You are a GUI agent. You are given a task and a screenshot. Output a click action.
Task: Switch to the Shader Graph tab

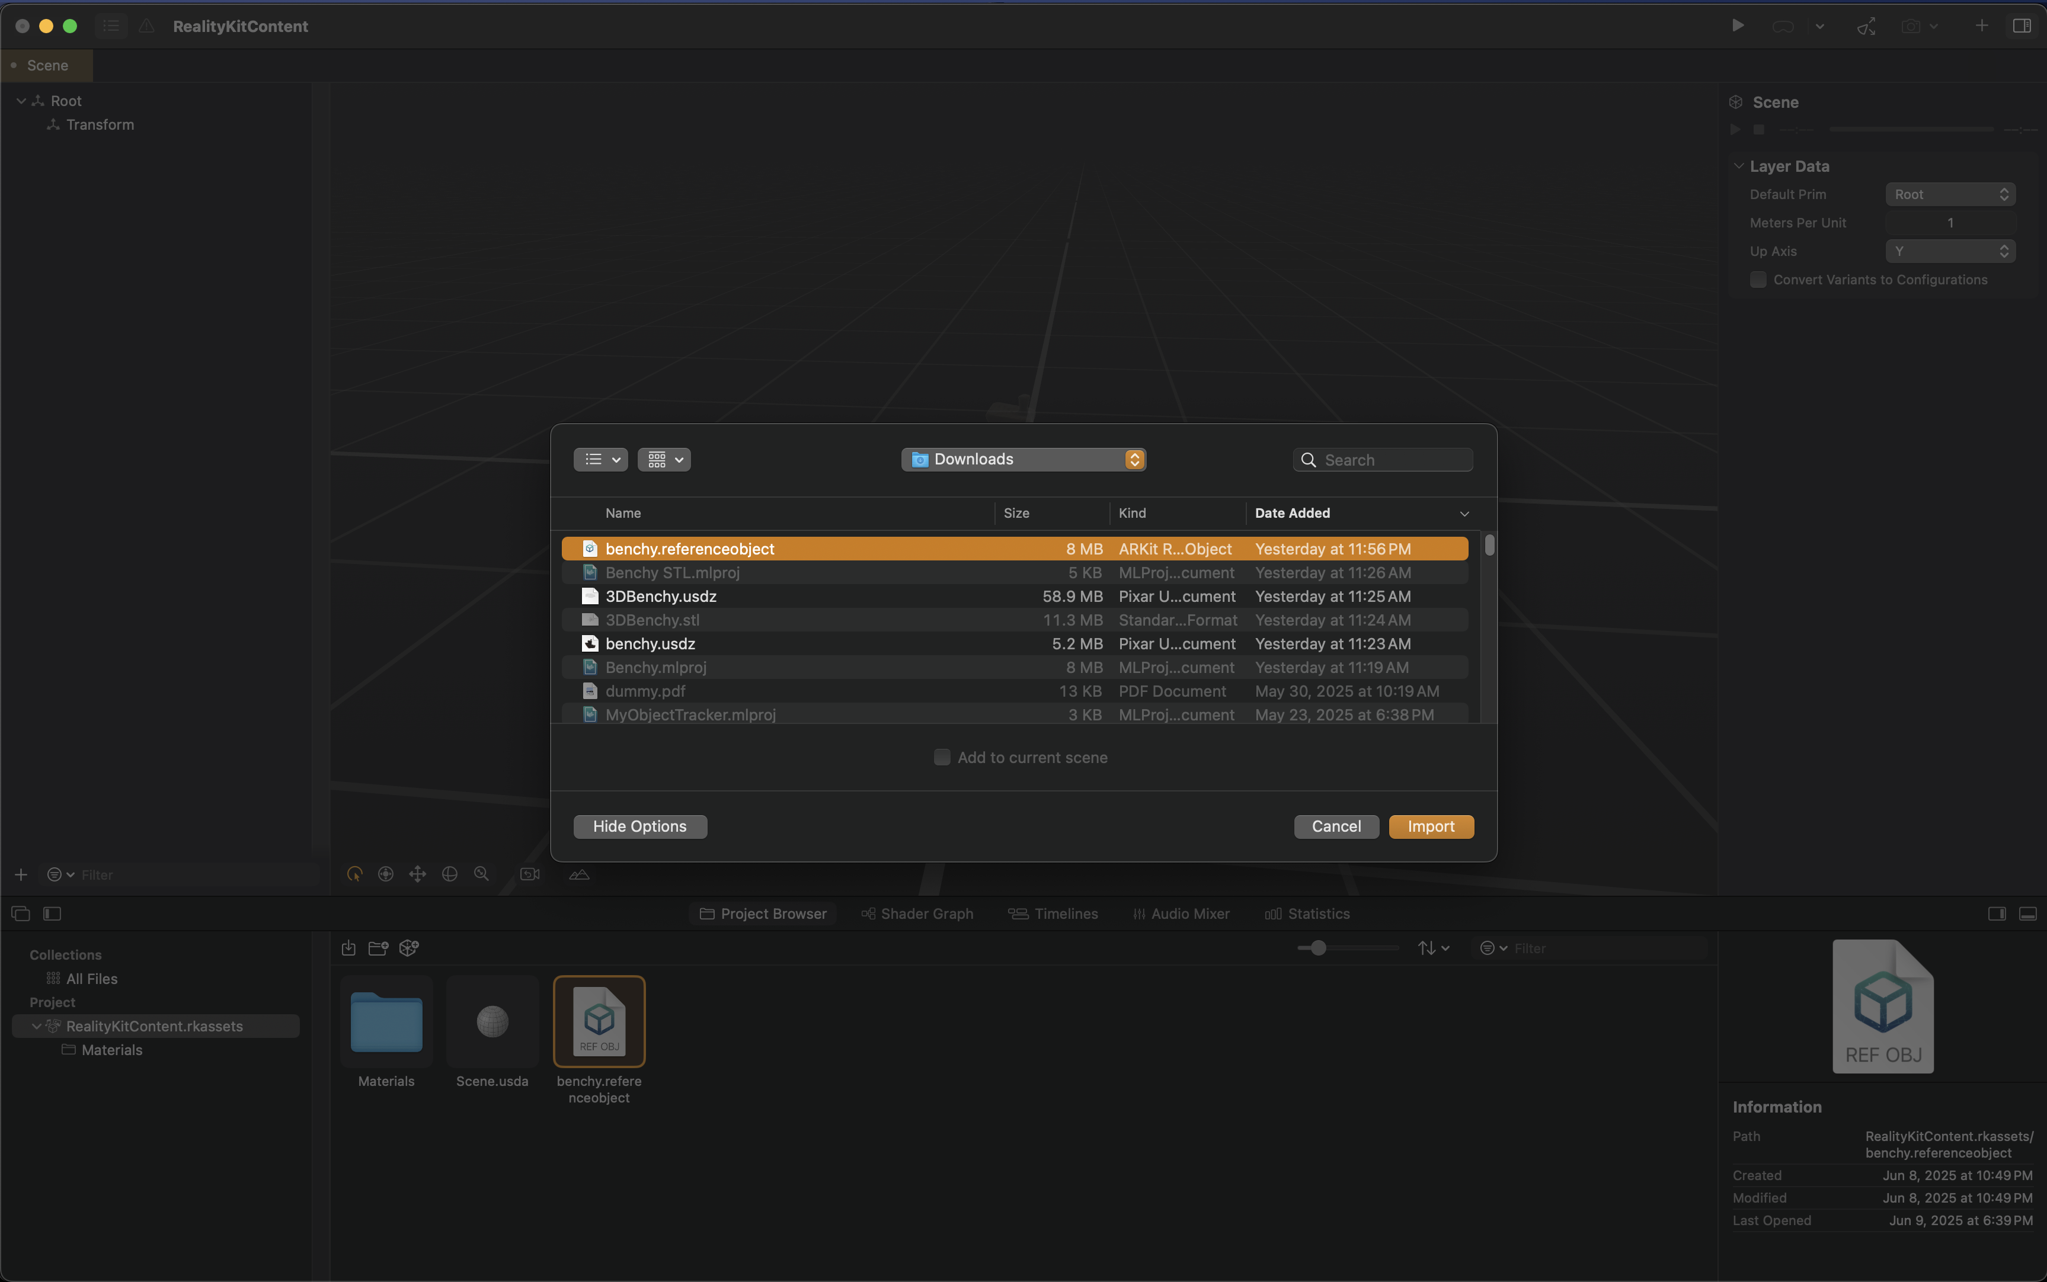coord(917,913)
